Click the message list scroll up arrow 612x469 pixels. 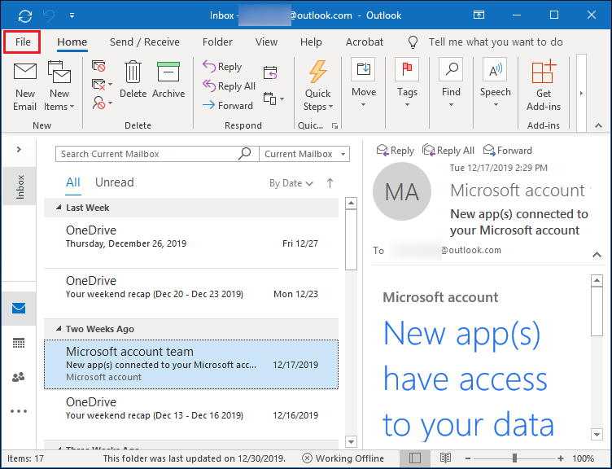352,203
